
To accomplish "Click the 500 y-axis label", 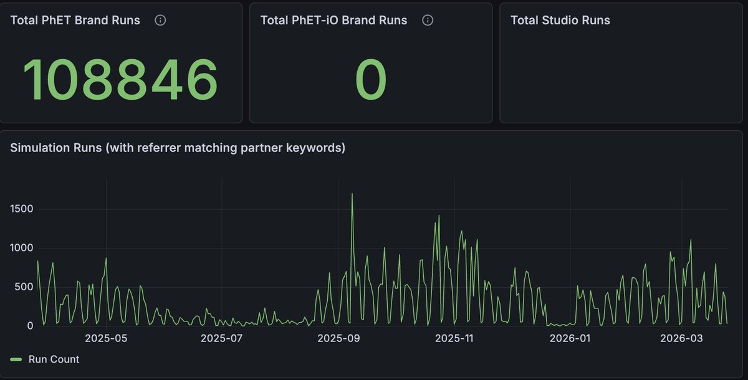I will coord(25,287).
